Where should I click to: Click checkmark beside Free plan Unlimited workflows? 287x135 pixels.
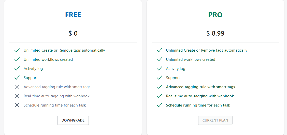(x=17, y=59)
